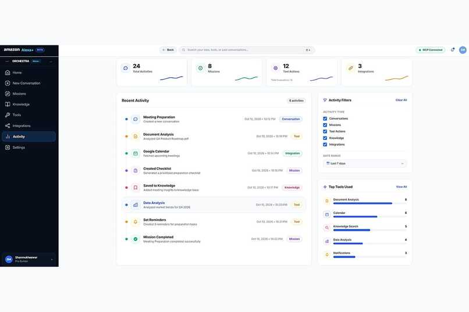469x312 pixels.
Task: Click the Google Calendar activity icon
Action: (x=136, y=153)
